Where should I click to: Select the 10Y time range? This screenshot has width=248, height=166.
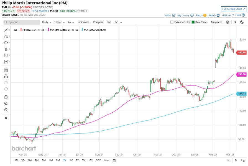[x=90, y=160]
